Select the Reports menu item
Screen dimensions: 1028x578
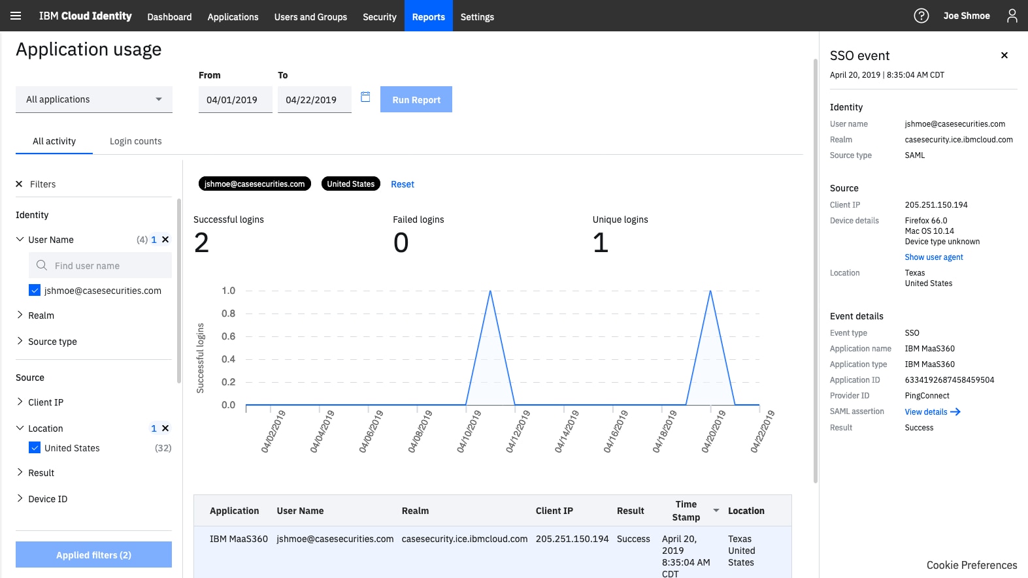429,16
